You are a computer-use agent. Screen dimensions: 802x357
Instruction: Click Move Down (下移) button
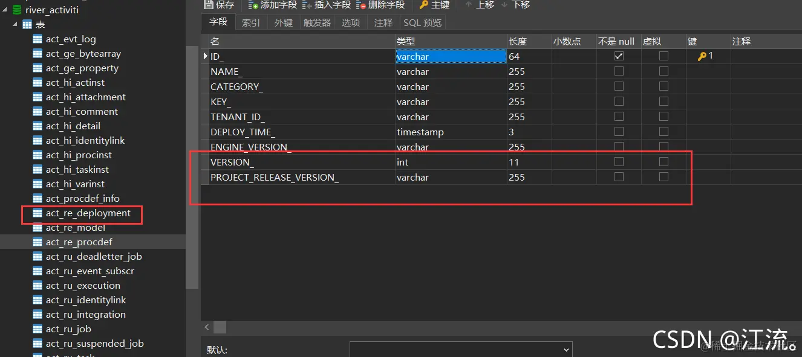point(515,5)
